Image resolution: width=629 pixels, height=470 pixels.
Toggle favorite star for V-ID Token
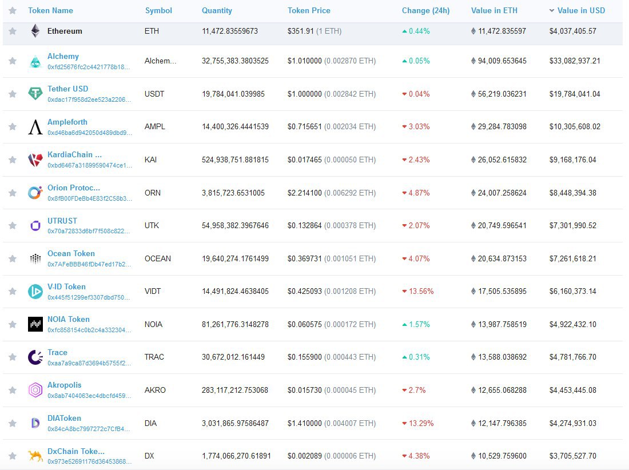pyautogui.click(x=13, y=291)
